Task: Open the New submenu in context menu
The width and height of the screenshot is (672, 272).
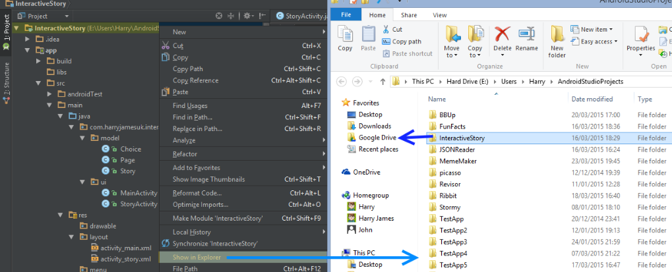Action: (243, 32)
